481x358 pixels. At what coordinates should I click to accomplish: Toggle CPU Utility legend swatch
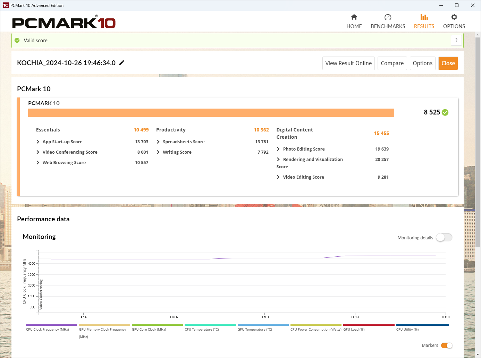tap(423, 325)
